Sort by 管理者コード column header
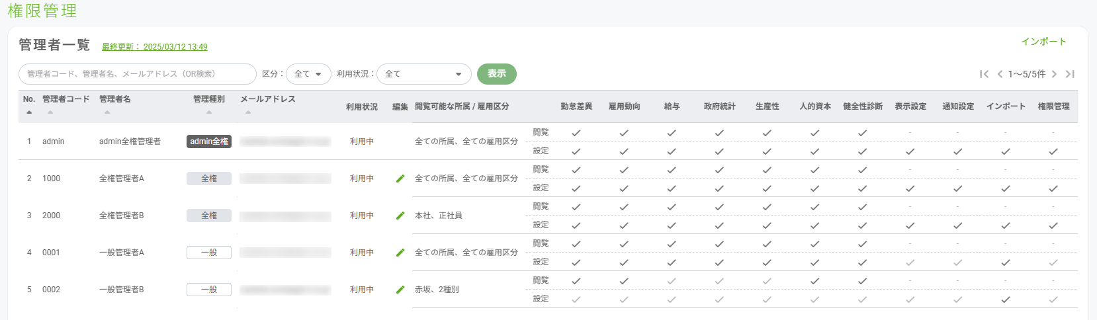This screenshot has width=1097, height=320. tap(66, 99)
